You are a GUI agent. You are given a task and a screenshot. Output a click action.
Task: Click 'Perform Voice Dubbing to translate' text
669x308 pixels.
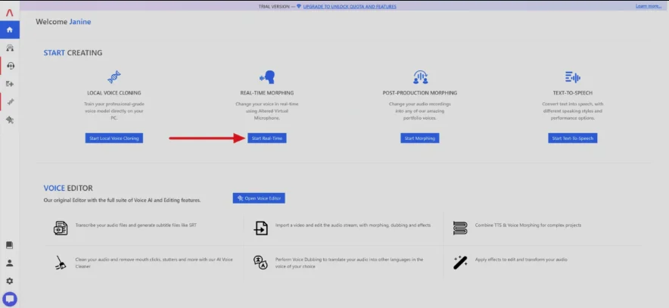(350, 263)
